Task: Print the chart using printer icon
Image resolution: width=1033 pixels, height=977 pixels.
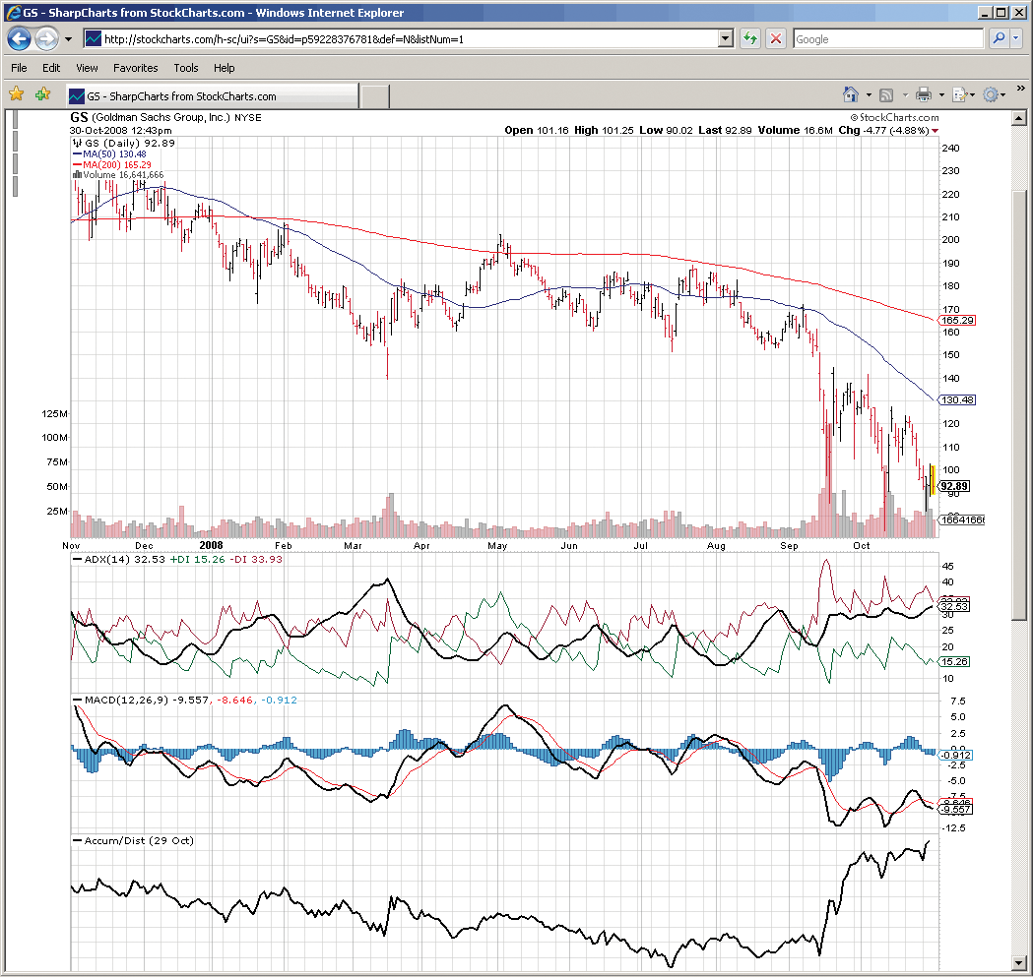Action: pyautogui.click(x=923, y=94)
